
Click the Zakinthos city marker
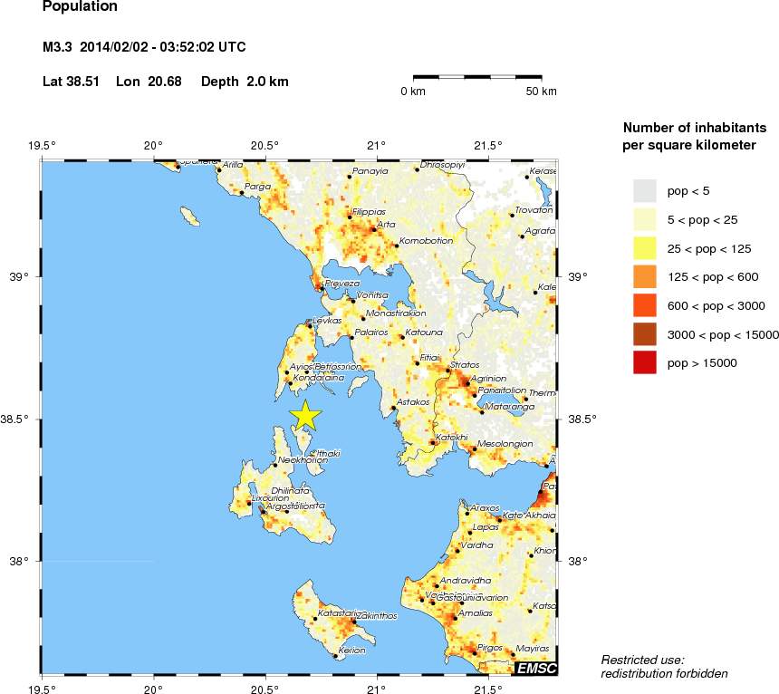click(x=354, y=621)
